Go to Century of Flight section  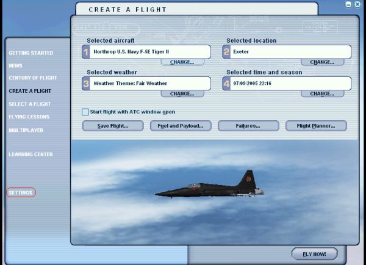point(33,78)
